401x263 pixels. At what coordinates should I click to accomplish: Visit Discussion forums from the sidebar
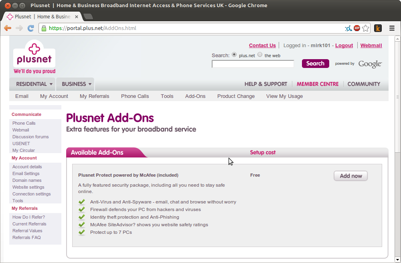30,137
